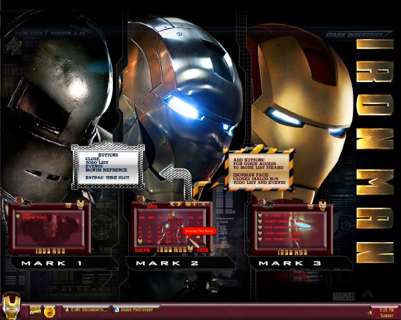
Task: Switch to the Adobe Photoshop taskbar item
Action: [x=136, y=309]
